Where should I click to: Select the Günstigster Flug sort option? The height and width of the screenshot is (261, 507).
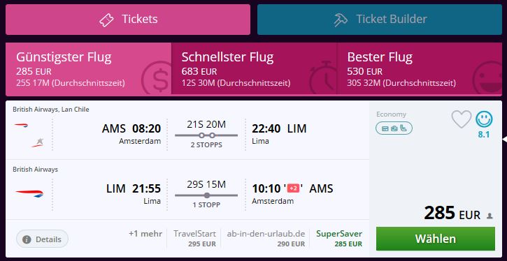(88, 69)
